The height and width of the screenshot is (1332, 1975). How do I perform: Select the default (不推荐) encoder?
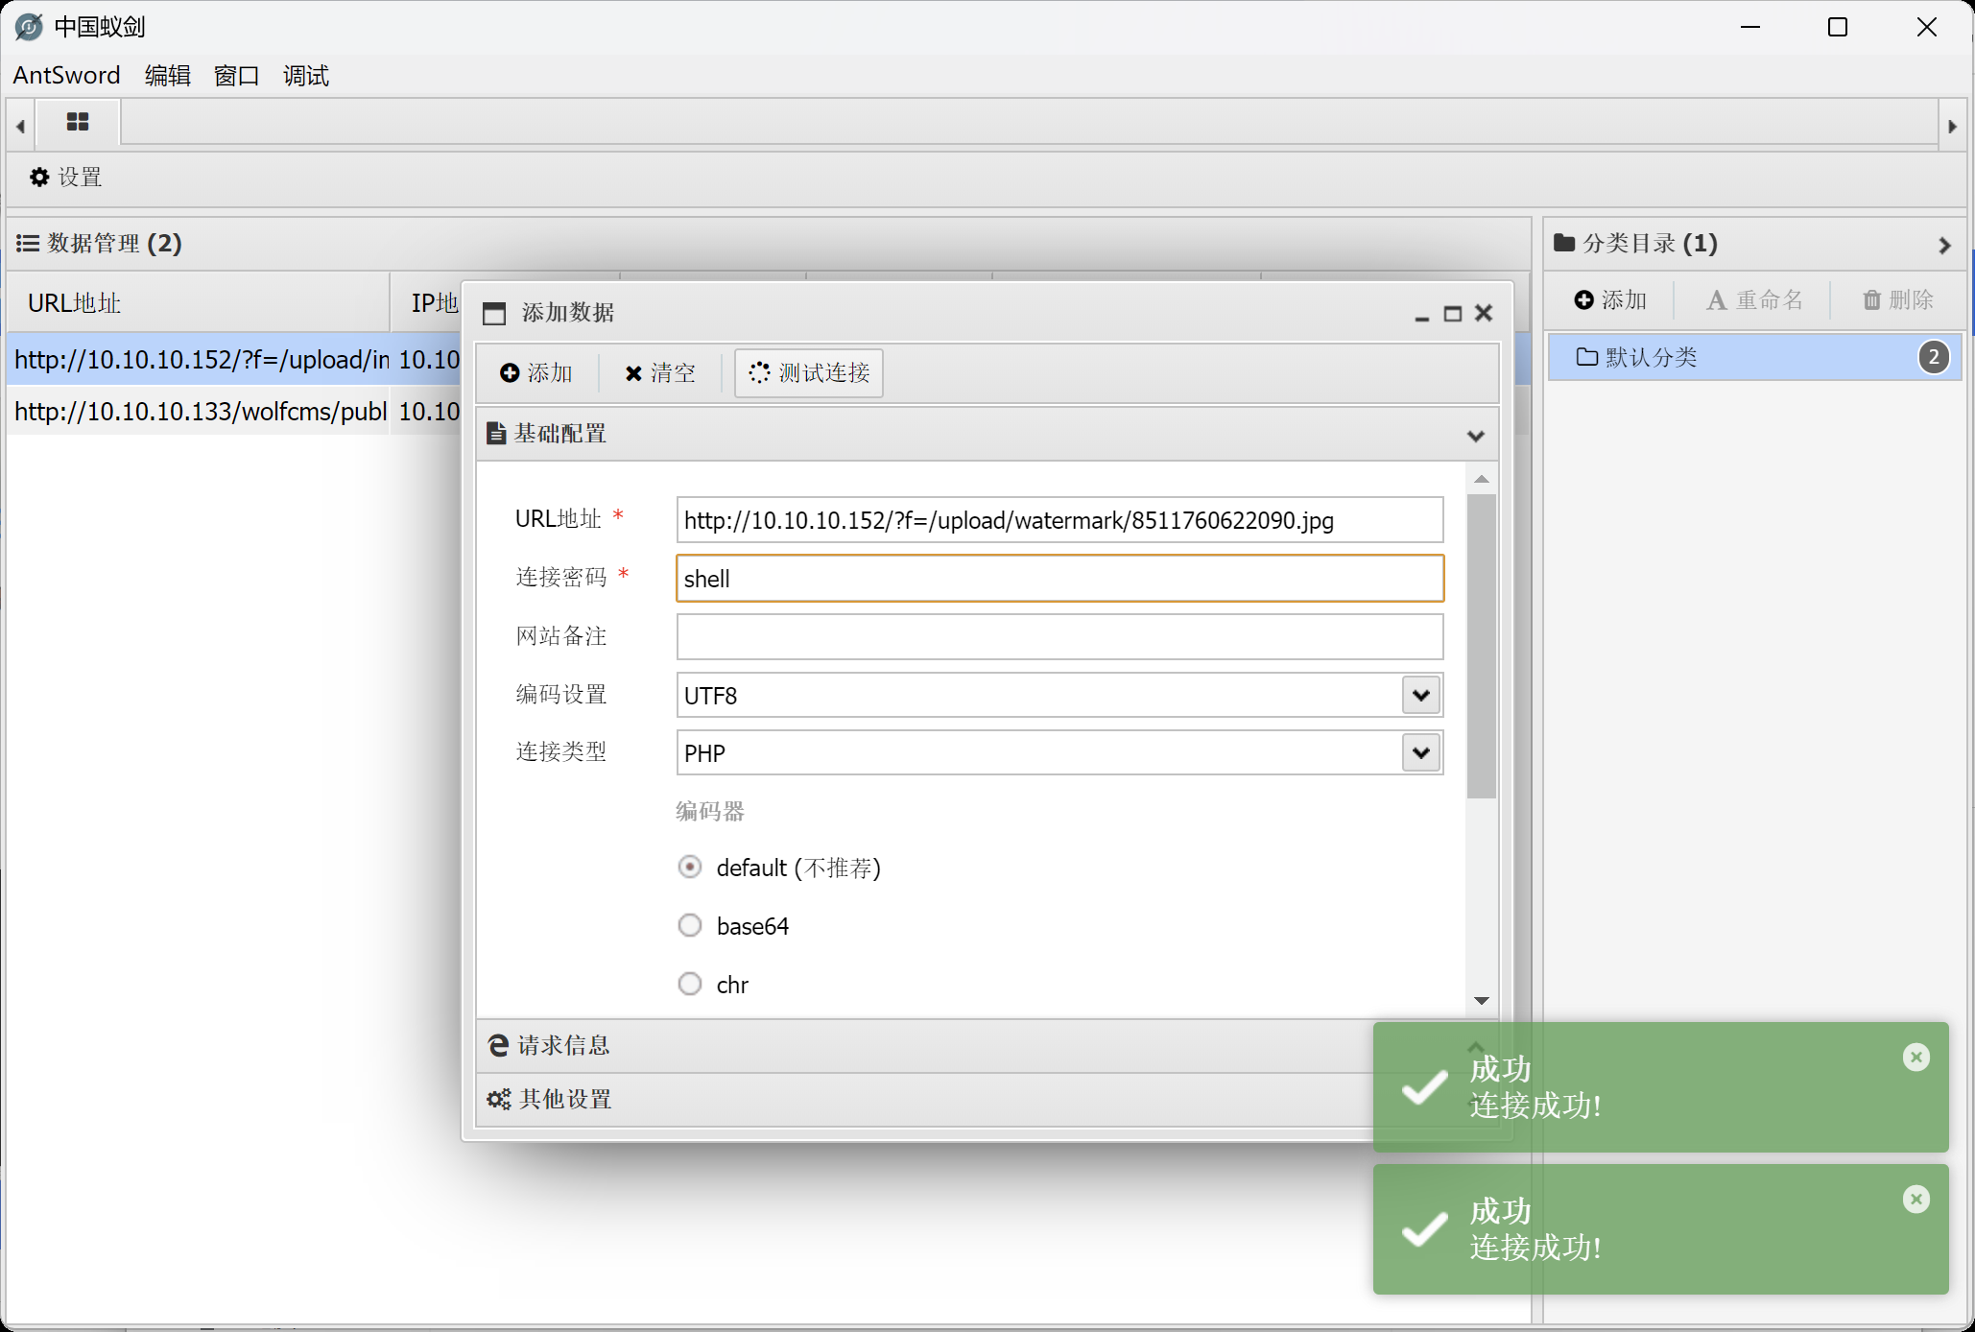click(x=690, y=868)
